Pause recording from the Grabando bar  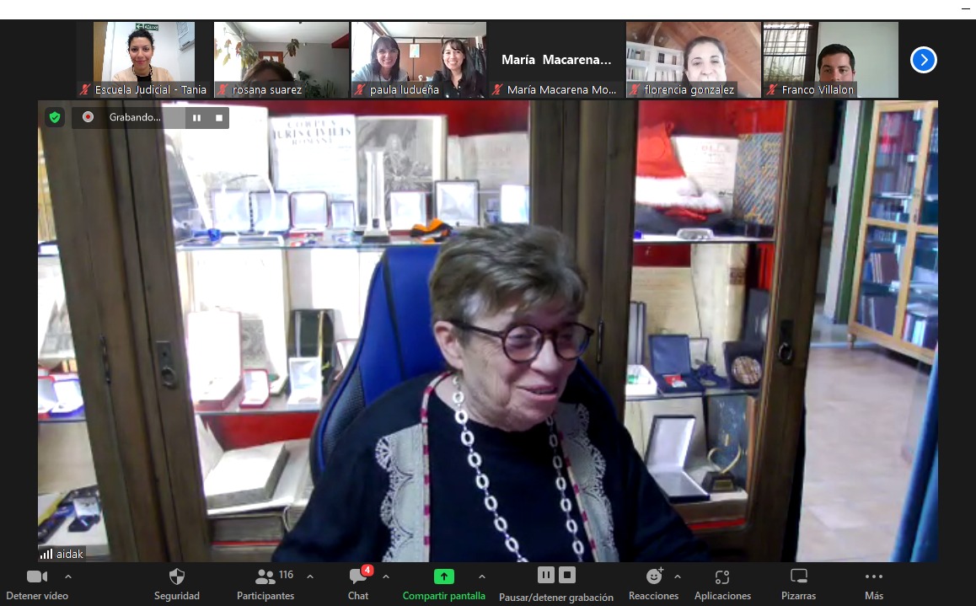(196, 118)
